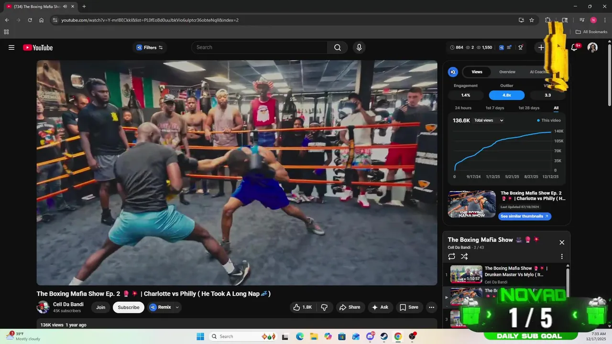Viewport: 612px width, 344px height.
Task: Dislike the video with thumbs down
Action: tap(324, 307)
